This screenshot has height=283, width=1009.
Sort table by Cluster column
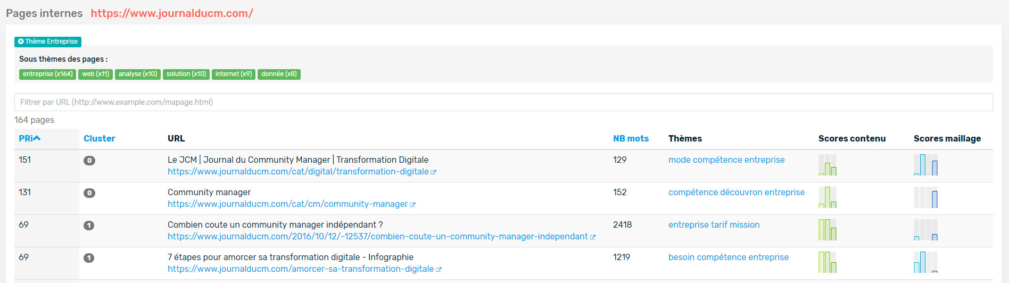(100, 138)
